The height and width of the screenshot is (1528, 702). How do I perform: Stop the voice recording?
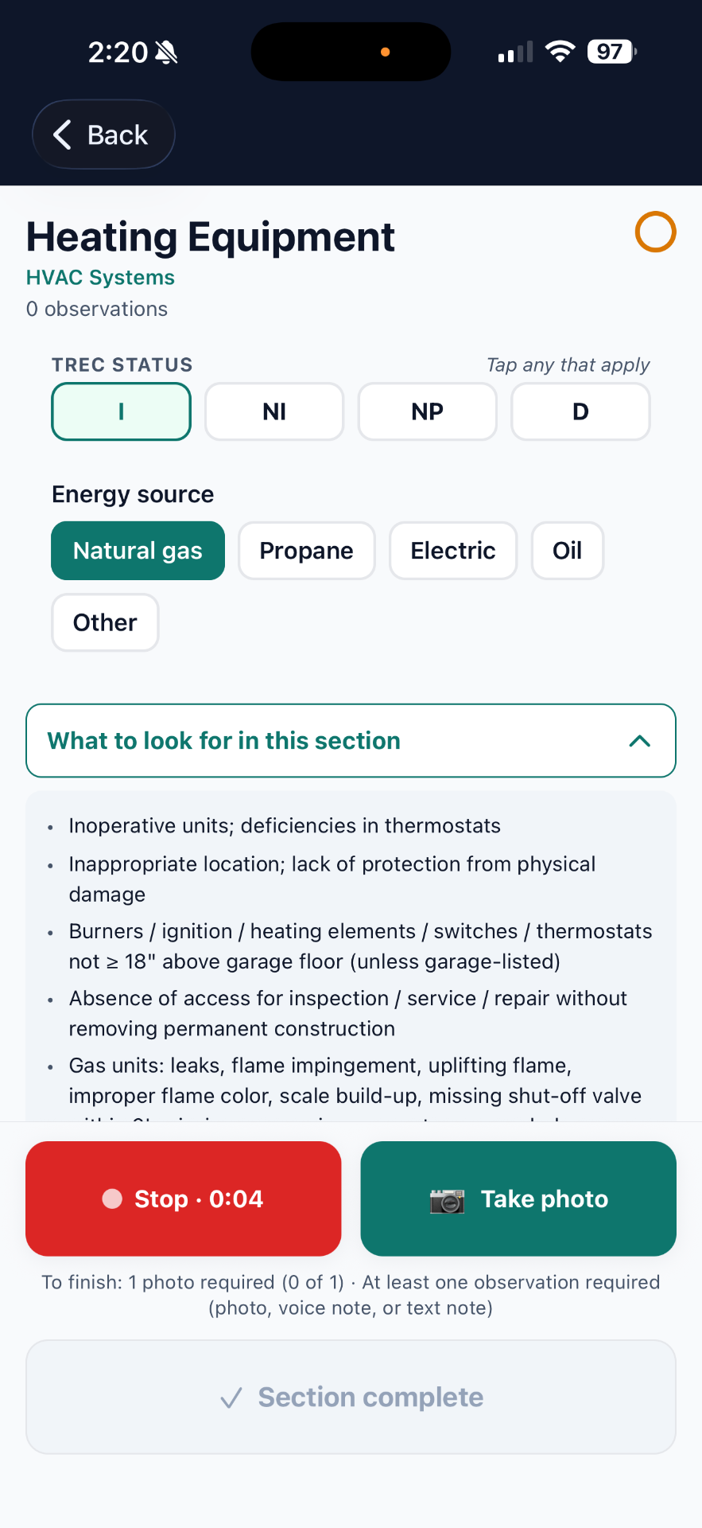pyautogui.click(x=184, y=1199)
